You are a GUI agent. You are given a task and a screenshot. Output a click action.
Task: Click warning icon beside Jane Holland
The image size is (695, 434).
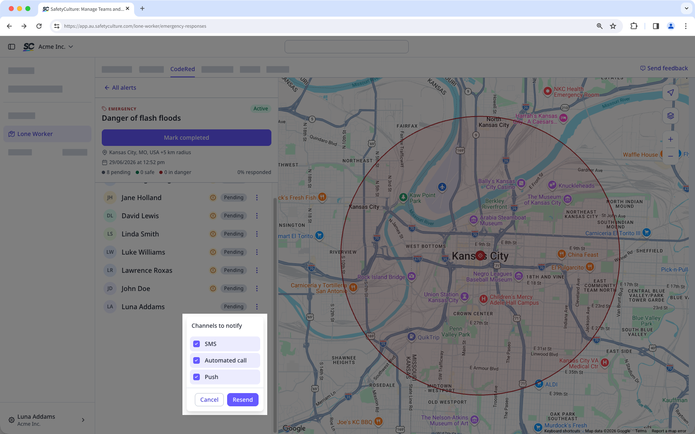coord(213,198)
